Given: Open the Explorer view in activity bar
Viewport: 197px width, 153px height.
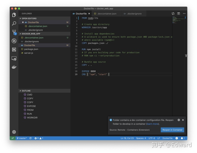Looking at the screenshot, I should (x=14, y=15).
